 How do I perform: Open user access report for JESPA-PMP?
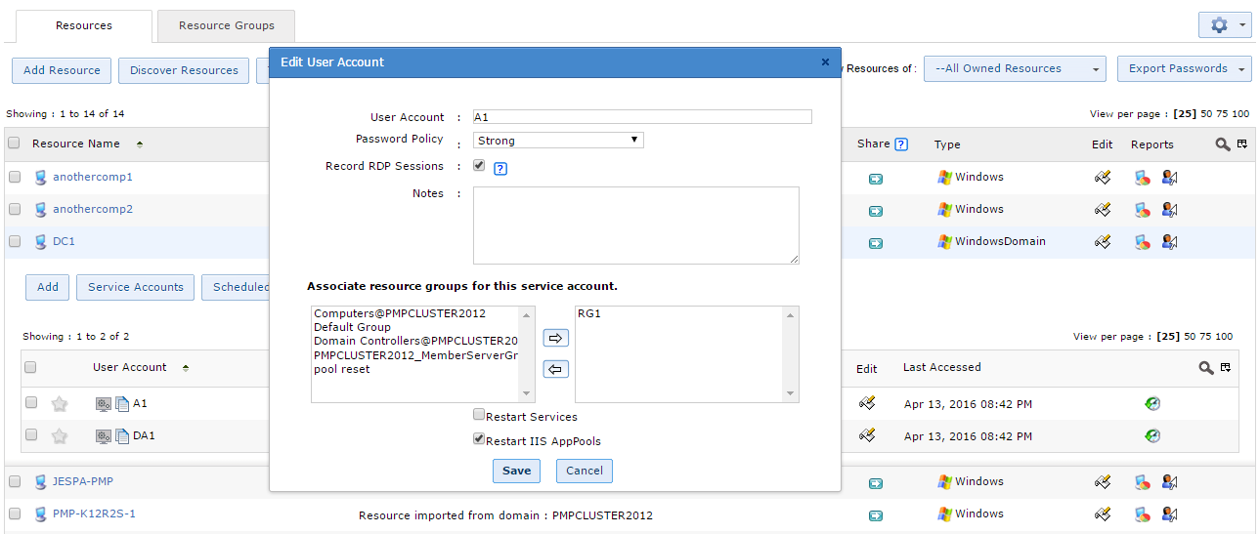point(1169,482)
